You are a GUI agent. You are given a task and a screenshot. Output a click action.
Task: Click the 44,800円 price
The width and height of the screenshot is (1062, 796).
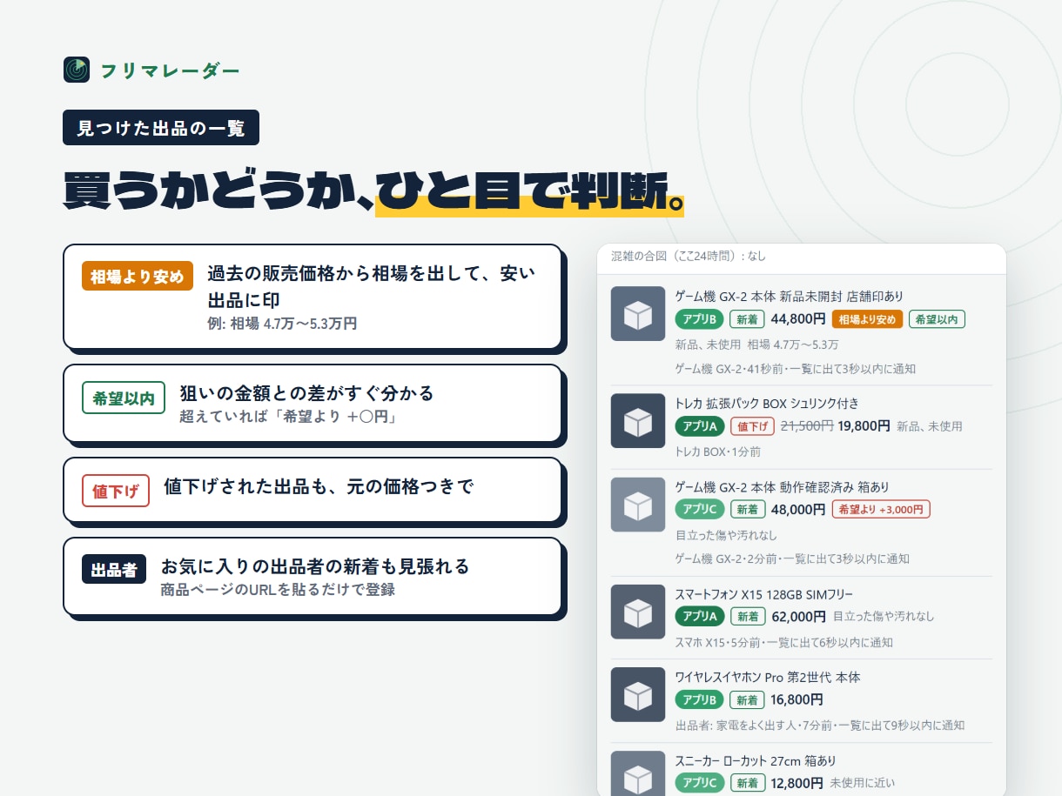(x=798, y=319)
